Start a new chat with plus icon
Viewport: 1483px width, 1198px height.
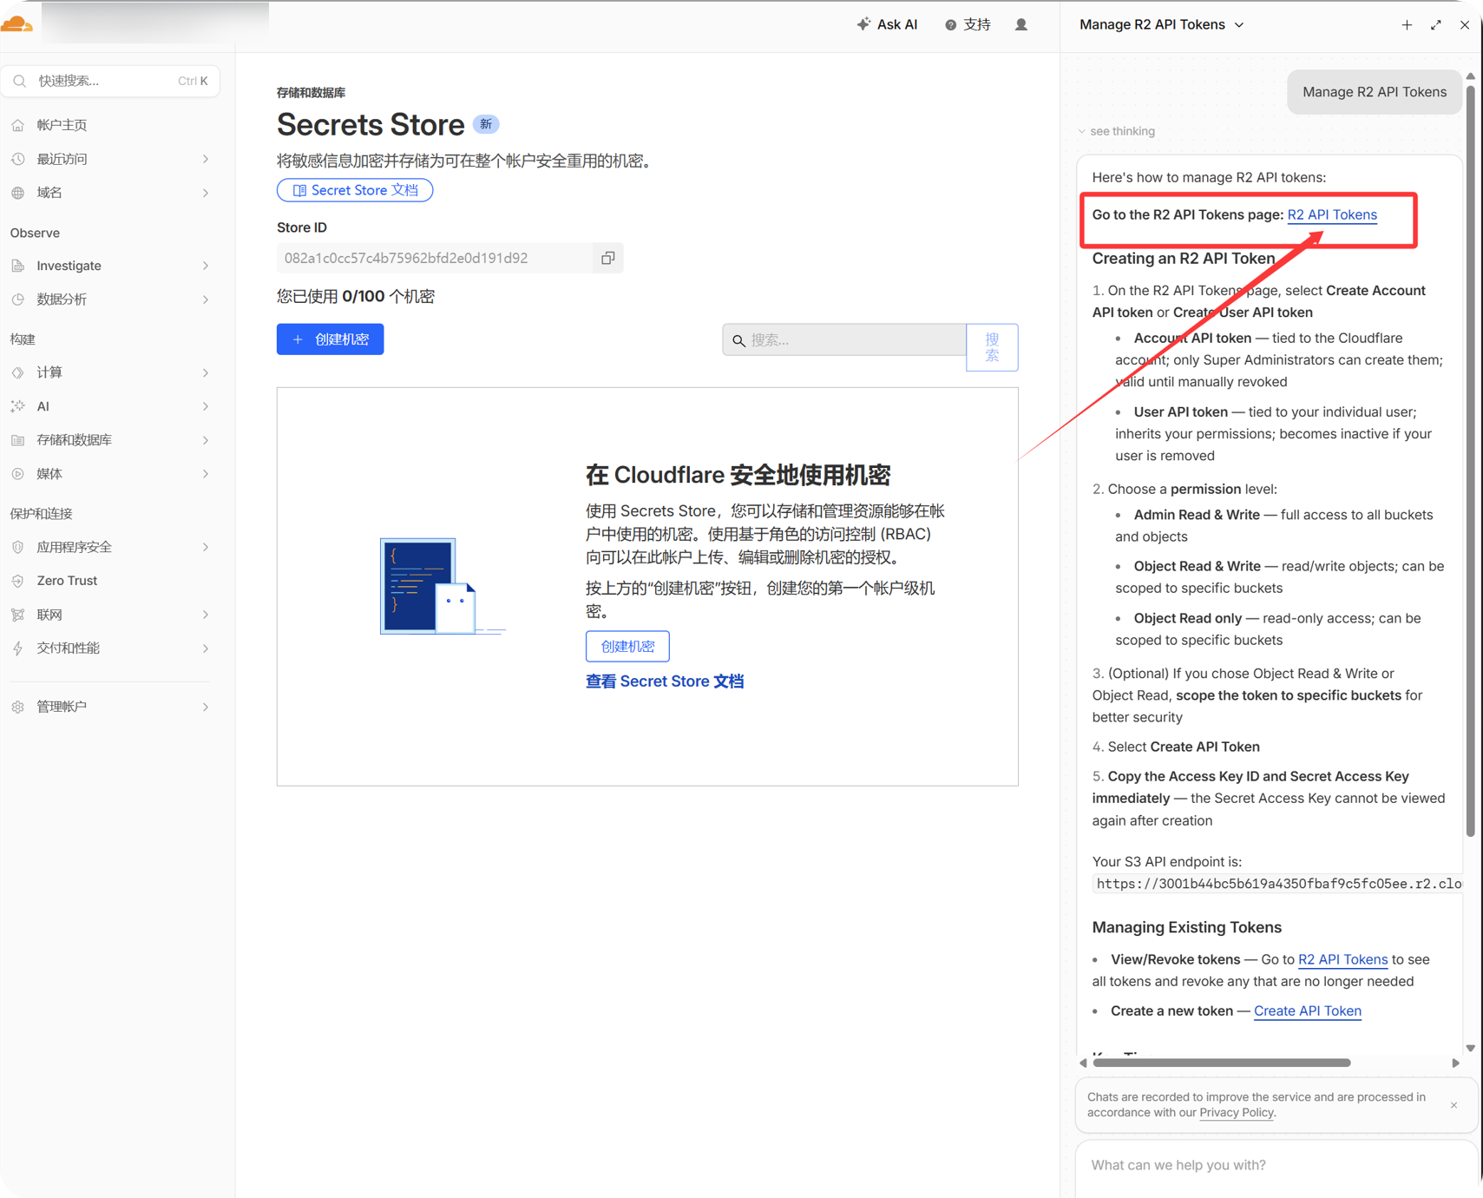click(x=1407, y=25)
